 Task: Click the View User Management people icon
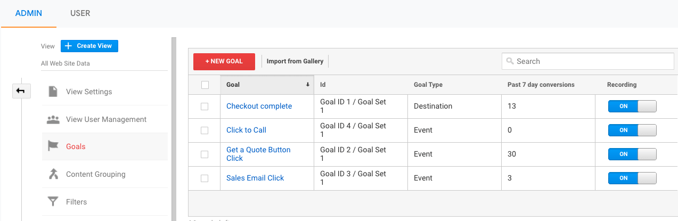point(53,119)
